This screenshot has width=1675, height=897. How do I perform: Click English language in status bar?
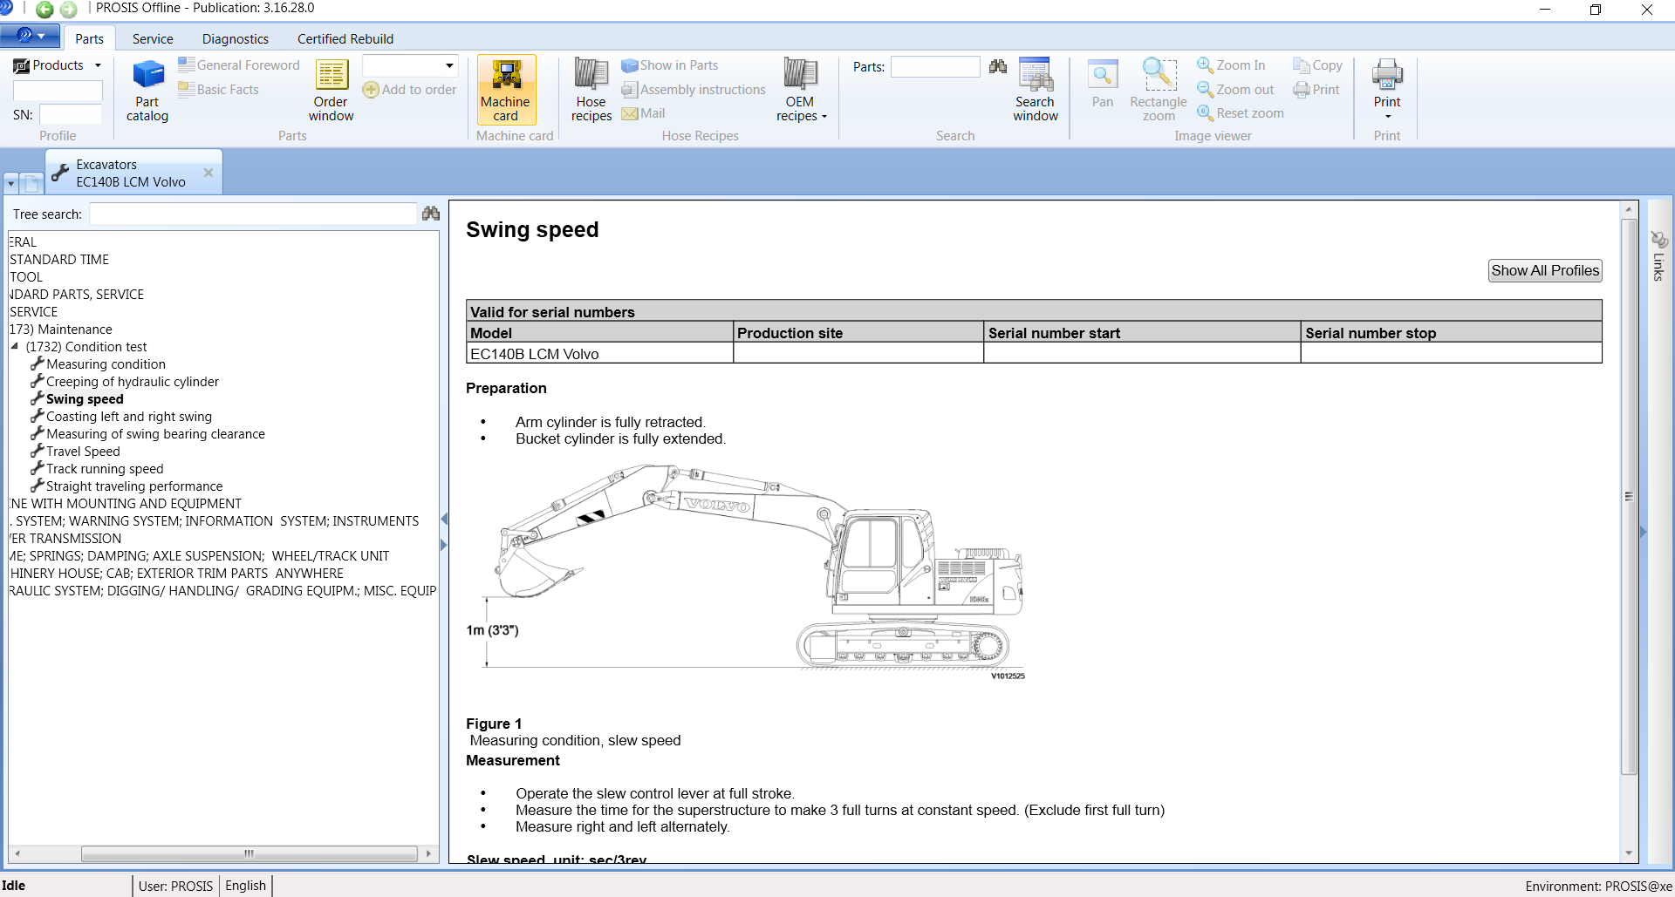click(245, 886)
